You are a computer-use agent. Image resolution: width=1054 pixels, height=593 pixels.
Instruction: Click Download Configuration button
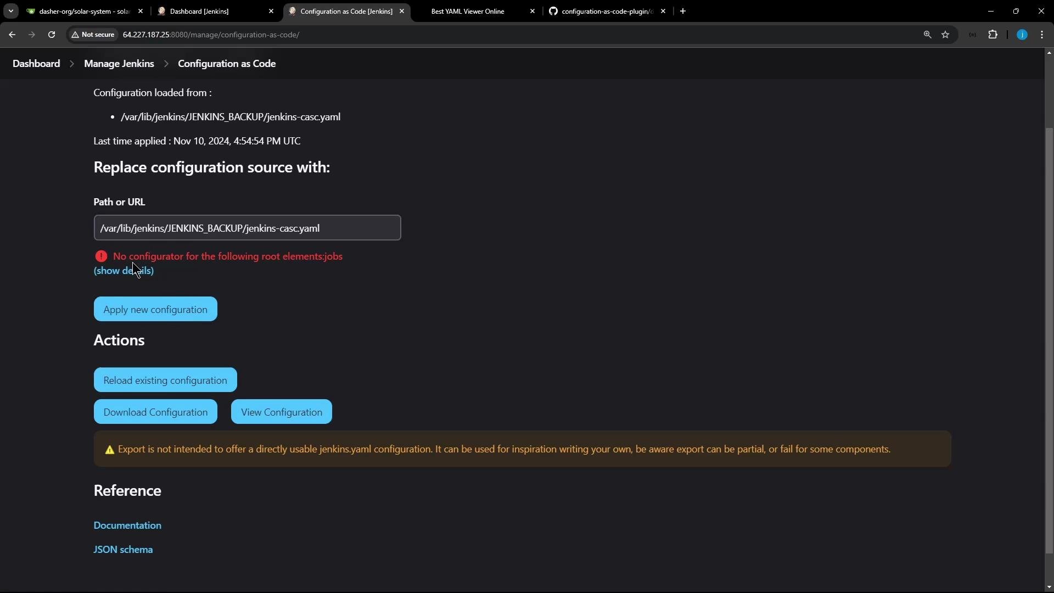pos(155,412)
